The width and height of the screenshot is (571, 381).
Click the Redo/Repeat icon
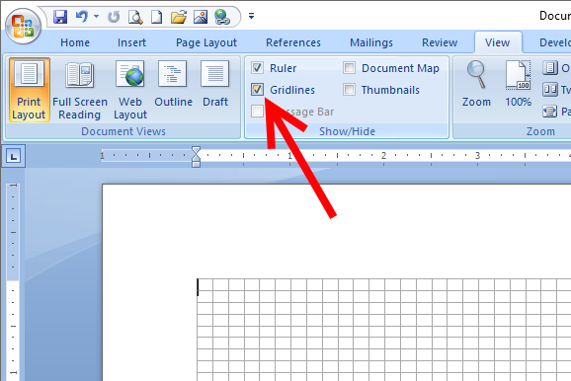click(114, 17)
